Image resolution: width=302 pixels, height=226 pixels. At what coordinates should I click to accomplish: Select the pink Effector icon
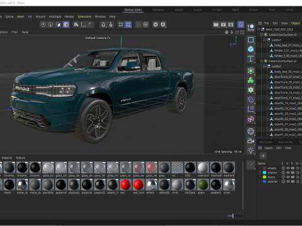[x=250, y=119]
